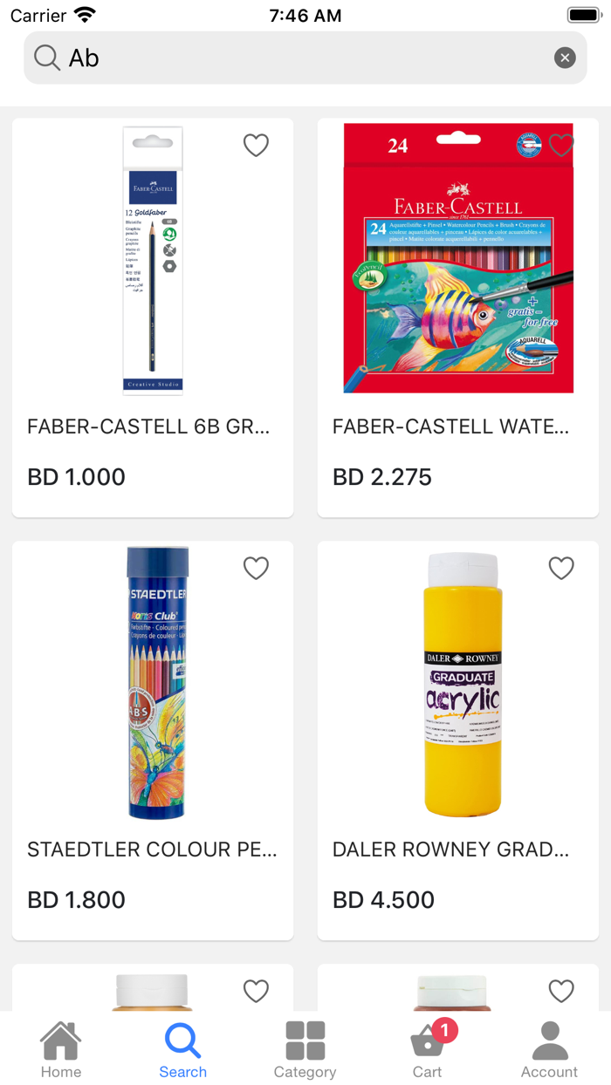The height and width of the screenshot is (1085, 611).
Task: Toggle the heart on Staedtler colour pencils
Action: pos(256,568)
